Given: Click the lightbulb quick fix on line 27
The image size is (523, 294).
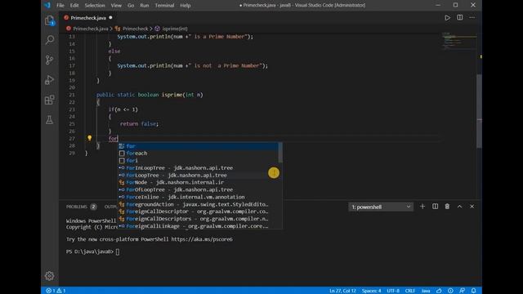Looking at the screenshot, I should click(89, 138).
